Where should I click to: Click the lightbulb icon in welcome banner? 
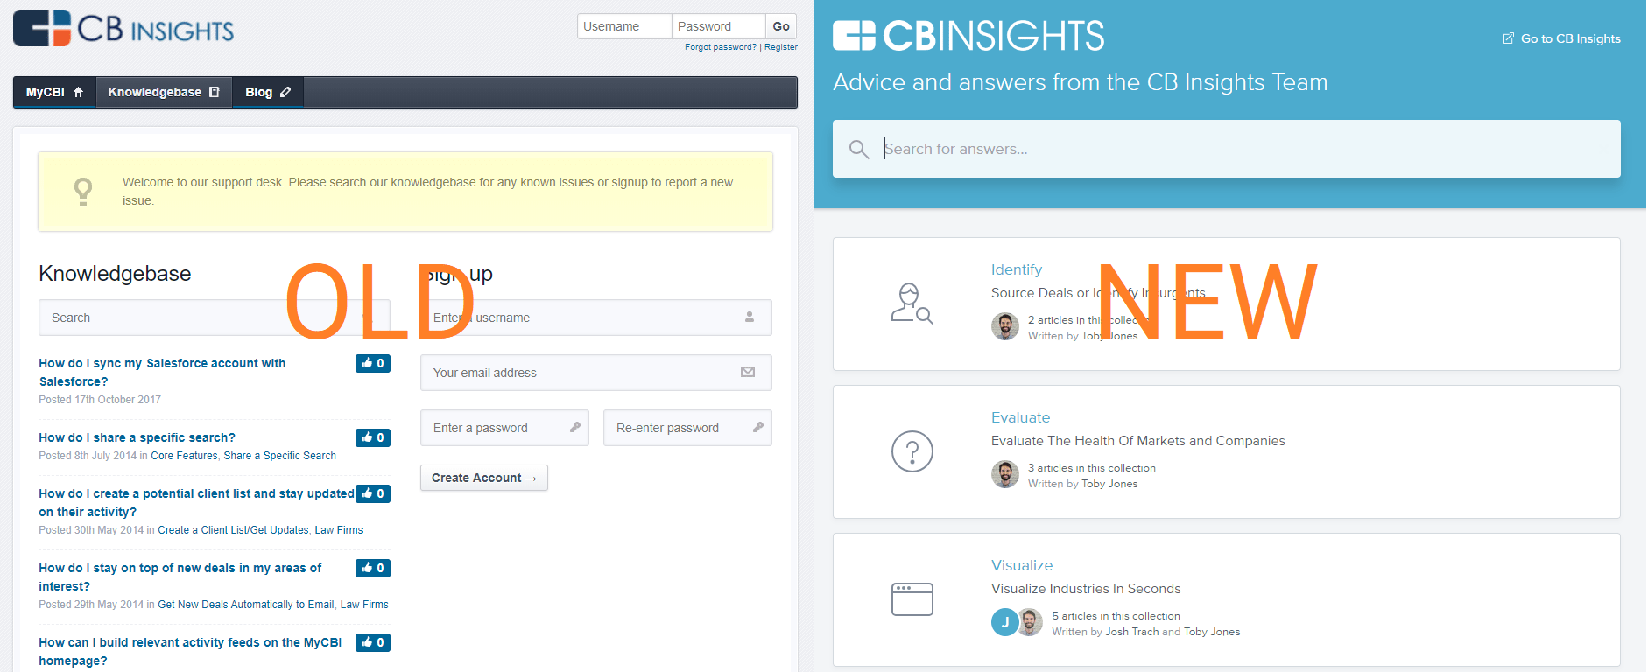[x=83, y=191]
